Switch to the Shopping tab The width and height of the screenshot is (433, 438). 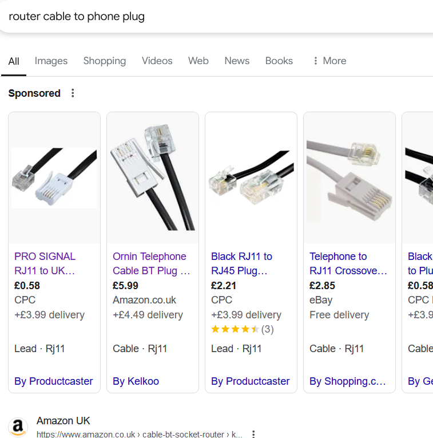click(105, 61)
